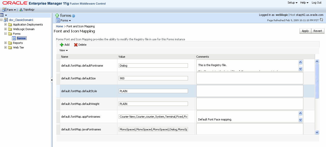This screenshot has height=147, width=326.
Task: Click the defaultFontname value field
Action: pyautogui.click(x=153, y=66)
